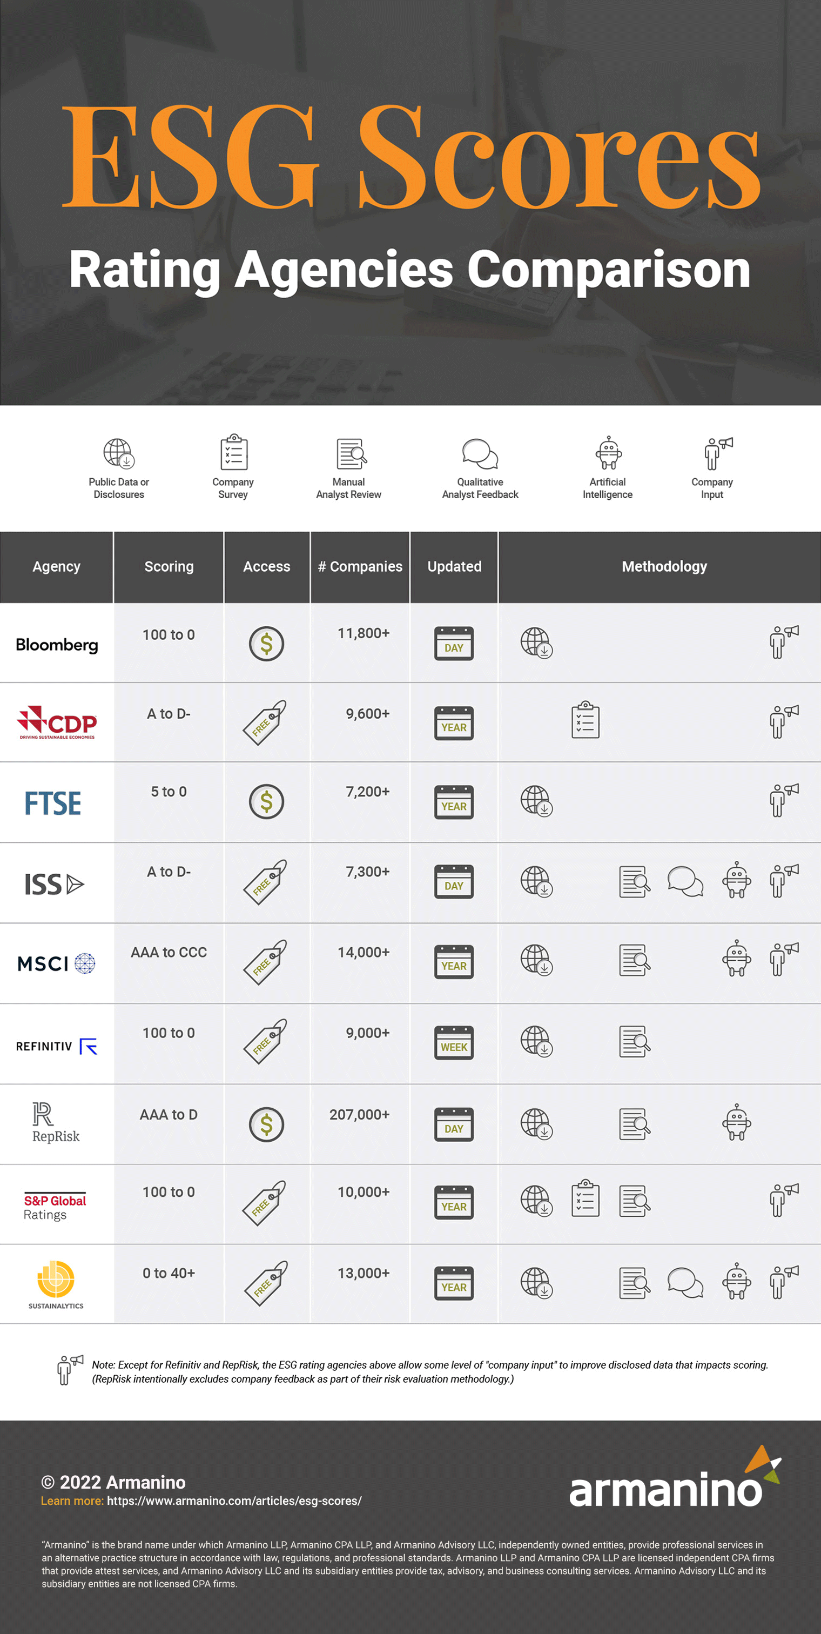Click the '13,000+' companies value
This screenshot has width=821, height=1634.
click(364, 1273)
